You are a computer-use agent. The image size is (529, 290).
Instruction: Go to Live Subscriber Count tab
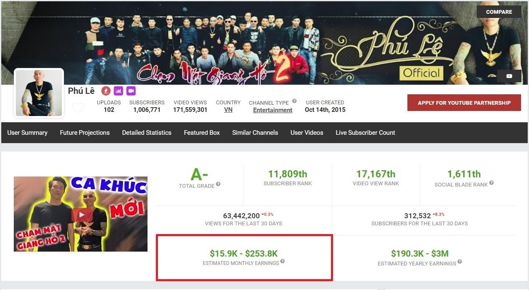(x=365, y=133)
